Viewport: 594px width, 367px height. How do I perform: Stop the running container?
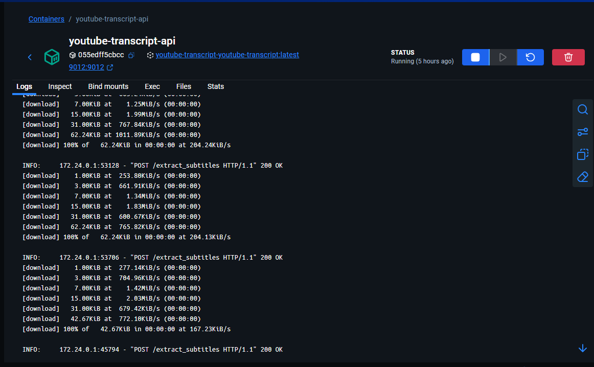pyautogui.click(x=475, y=57)
